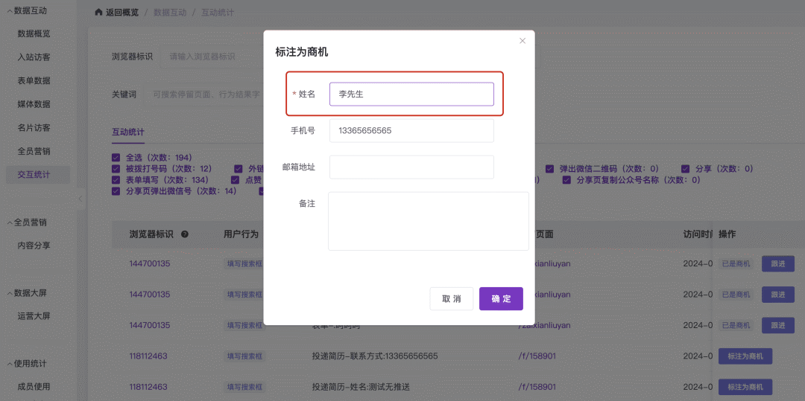Toggle the 全选 checkbox

tap(116, 158)
